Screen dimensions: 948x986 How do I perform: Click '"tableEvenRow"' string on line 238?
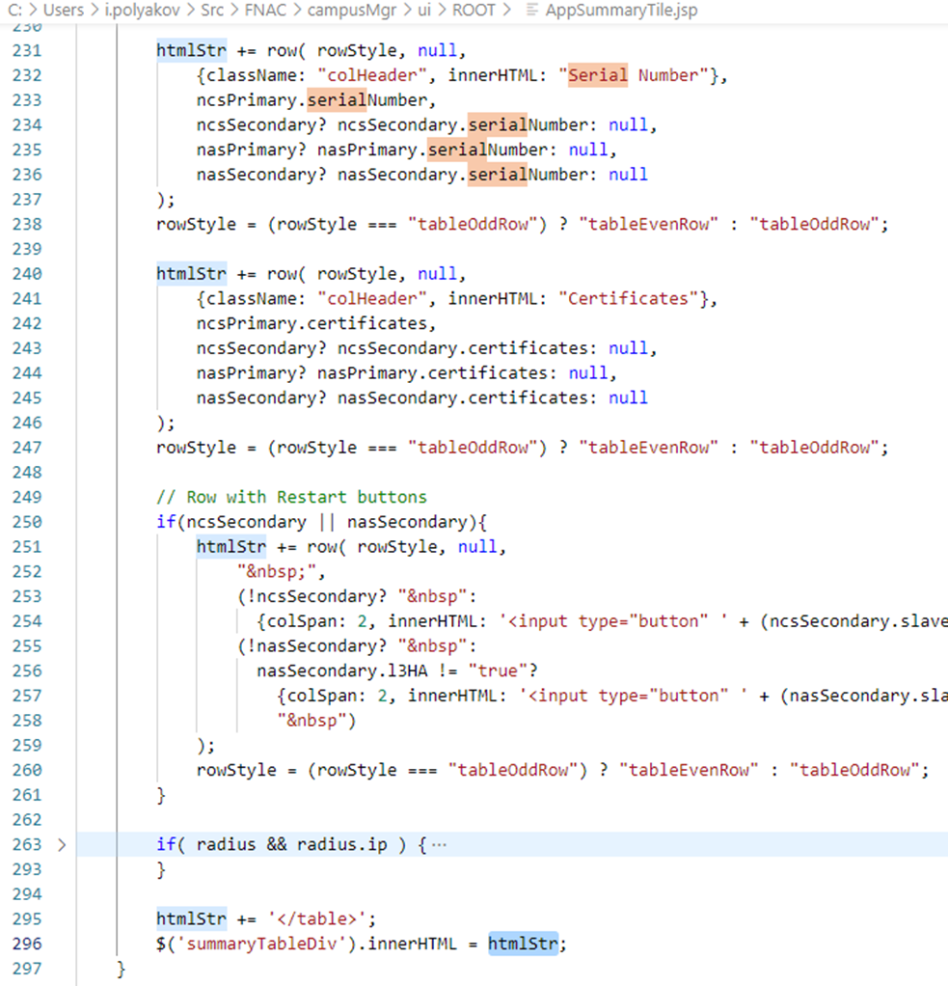pyautogui.click(x=649, y=224)
